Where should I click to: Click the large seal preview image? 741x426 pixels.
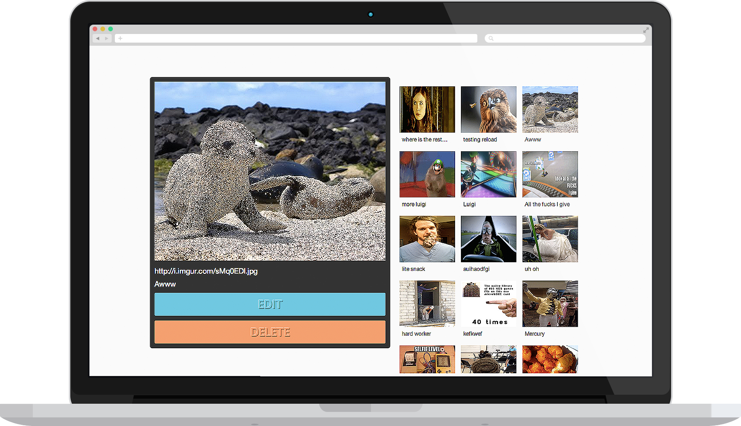pos(270,171)
